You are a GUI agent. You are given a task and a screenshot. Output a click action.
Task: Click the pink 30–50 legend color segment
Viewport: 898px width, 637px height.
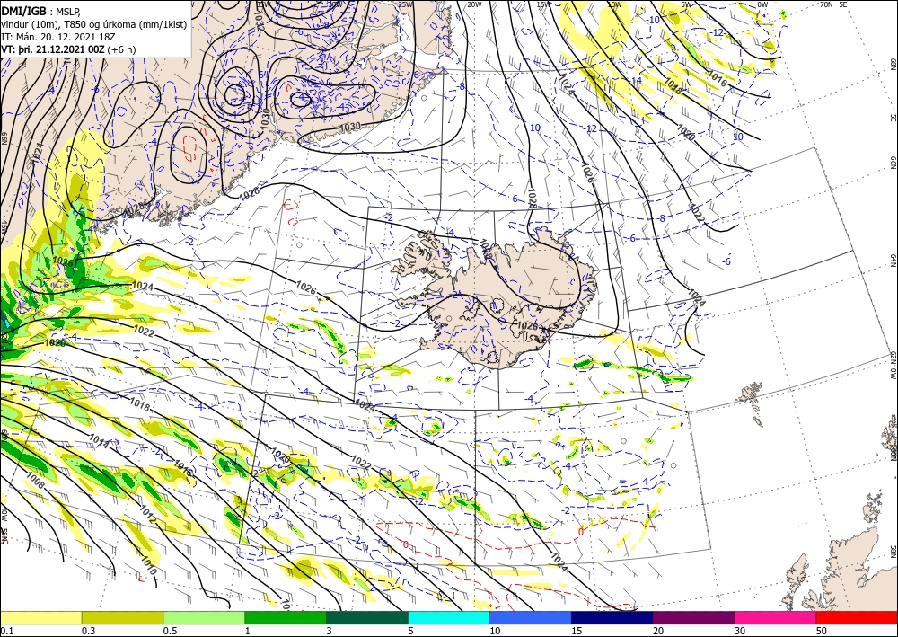click(x=776, y=617)
